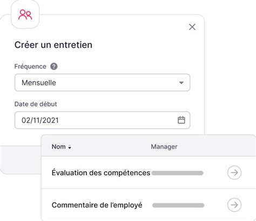Open Évaluation des compétences with its arrow
Viewport: 256px width, 221px height.
click(234, 173)
